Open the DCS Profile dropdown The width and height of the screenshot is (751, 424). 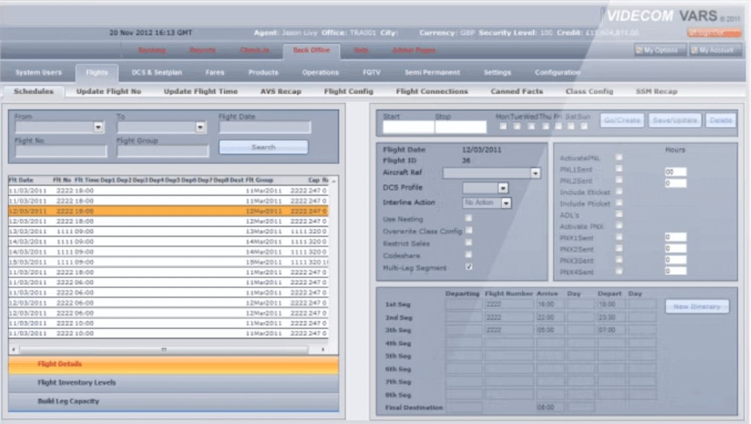pyautogui.click(x=504, y=187)
